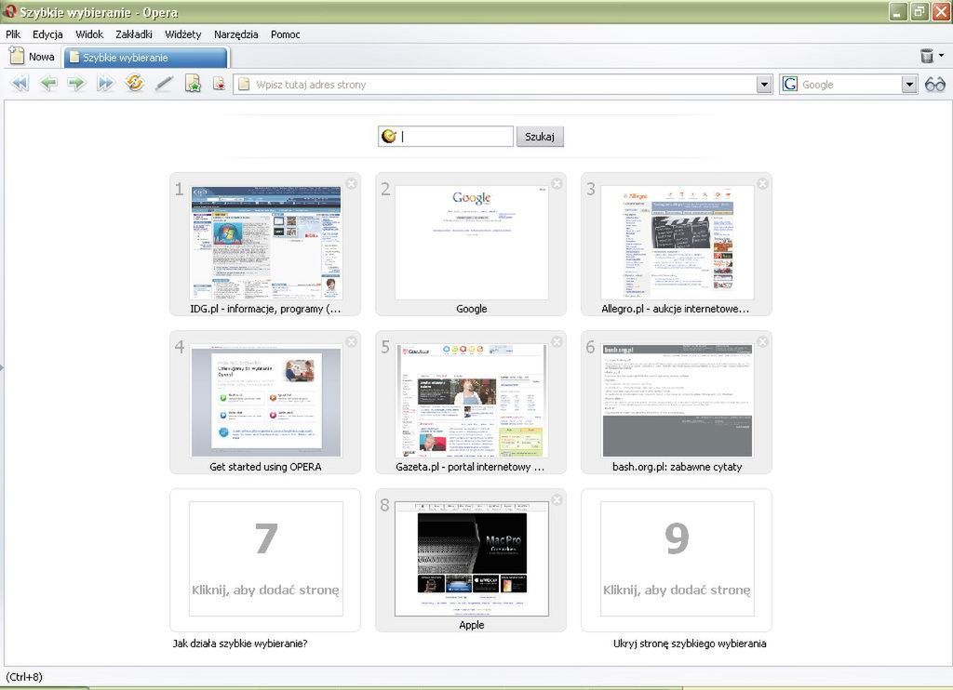This screenshot has height=690, width=953.
Task: Open the address bar history dropdown
Action: 764,84
